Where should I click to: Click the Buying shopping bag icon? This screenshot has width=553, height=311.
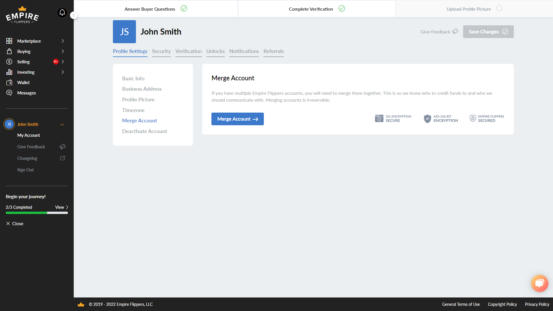9,51
